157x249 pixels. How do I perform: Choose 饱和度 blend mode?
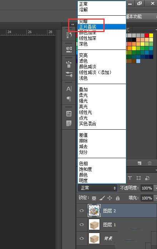pos(102,169)
